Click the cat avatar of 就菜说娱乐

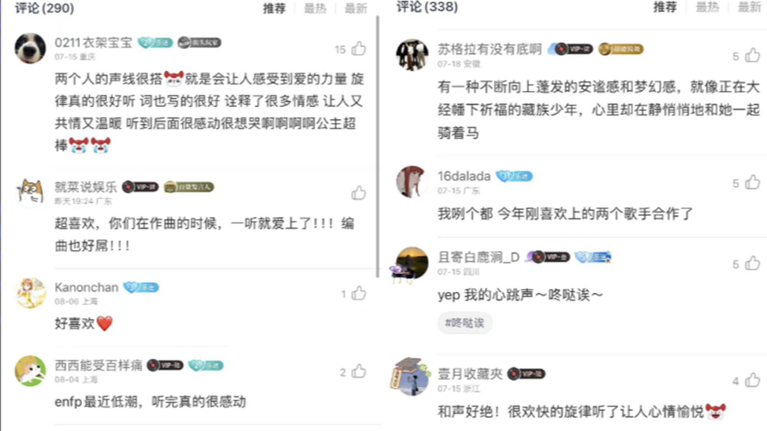pyautogui.click(x=30, y=192)
